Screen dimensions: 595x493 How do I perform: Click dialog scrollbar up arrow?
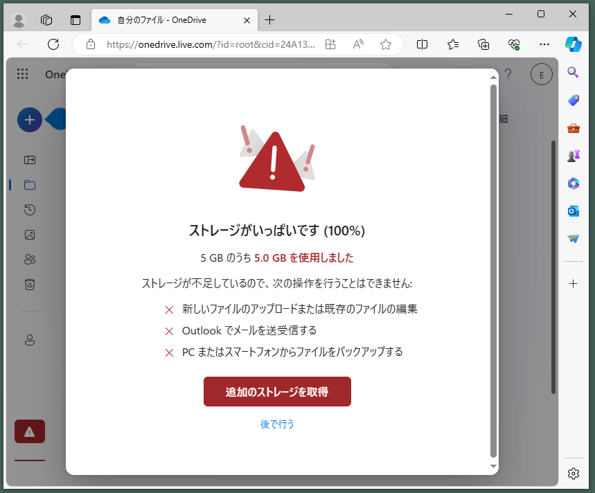493,77
